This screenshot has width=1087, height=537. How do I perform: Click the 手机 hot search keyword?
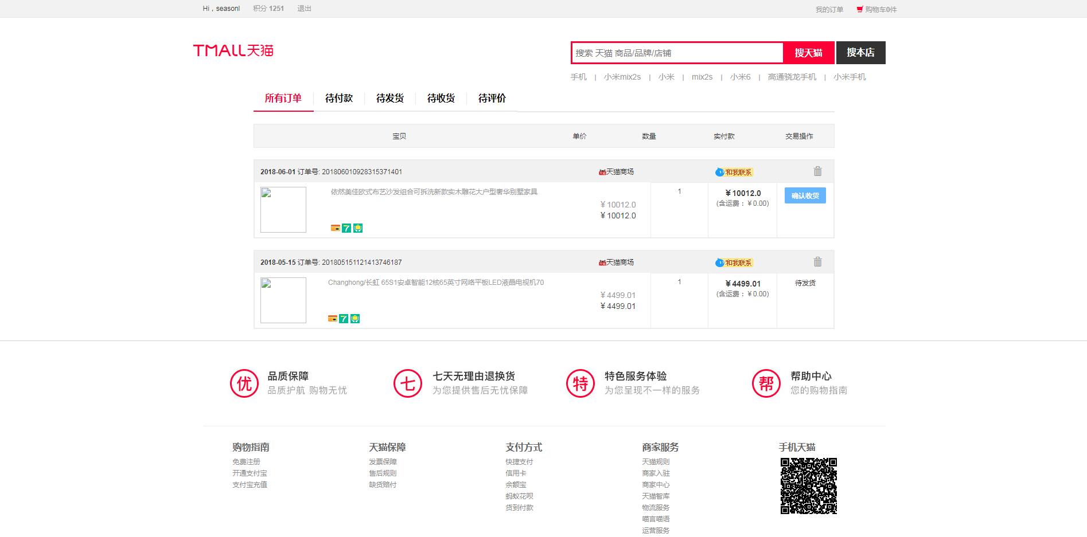coord(578,77)
